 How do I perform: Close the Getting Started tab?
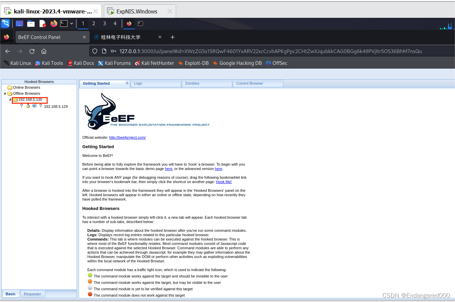point(127,83)
